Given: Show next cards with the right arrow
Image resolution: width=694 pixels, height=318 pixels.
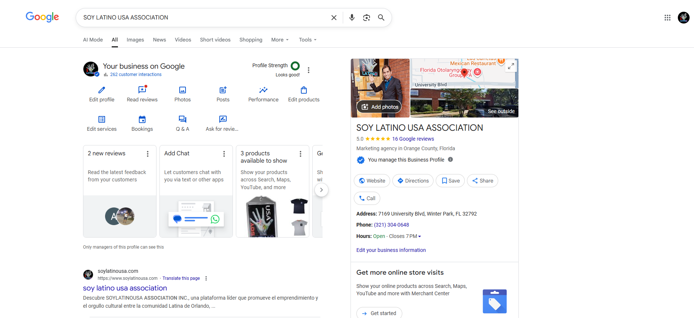Looking at the screenshot, I should pyautogui.click(x=321, y=190).
